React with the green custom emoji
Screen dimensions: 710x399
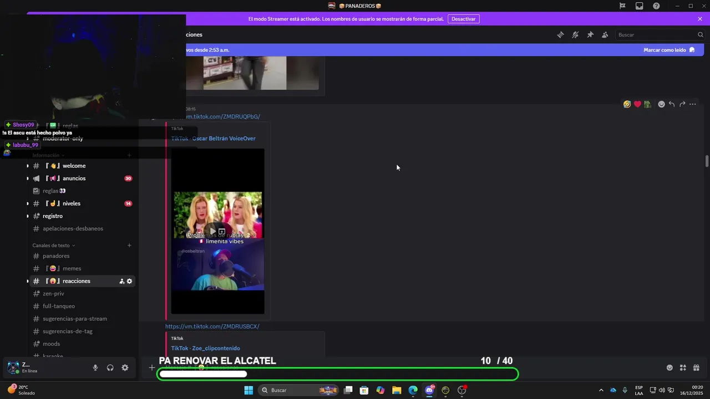click(x=647, y=104)
